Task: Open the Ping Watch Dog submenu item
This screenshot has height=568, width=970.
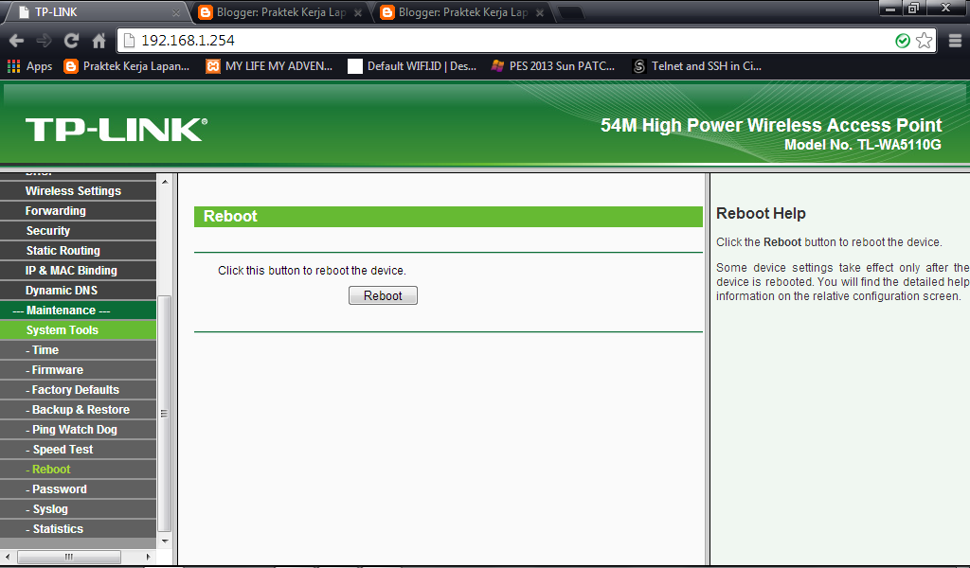Action: click(x=78, y=429)
